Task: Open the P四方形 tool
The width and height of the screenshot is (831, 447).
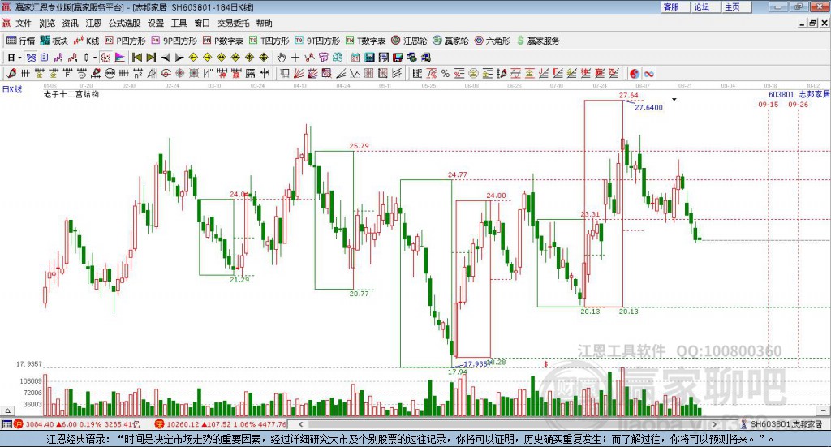Action: click(125, 41)
